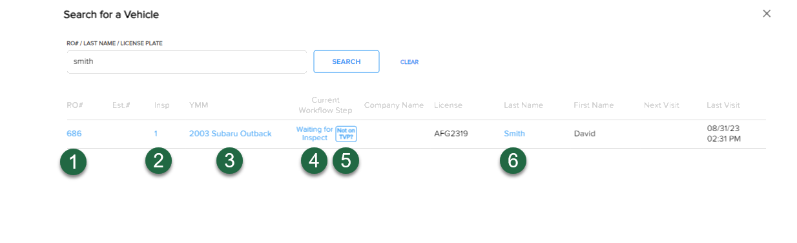Screen dimensions: 797x243
Task: Select the green marker numbered 4
Action: tap(314, 162)
